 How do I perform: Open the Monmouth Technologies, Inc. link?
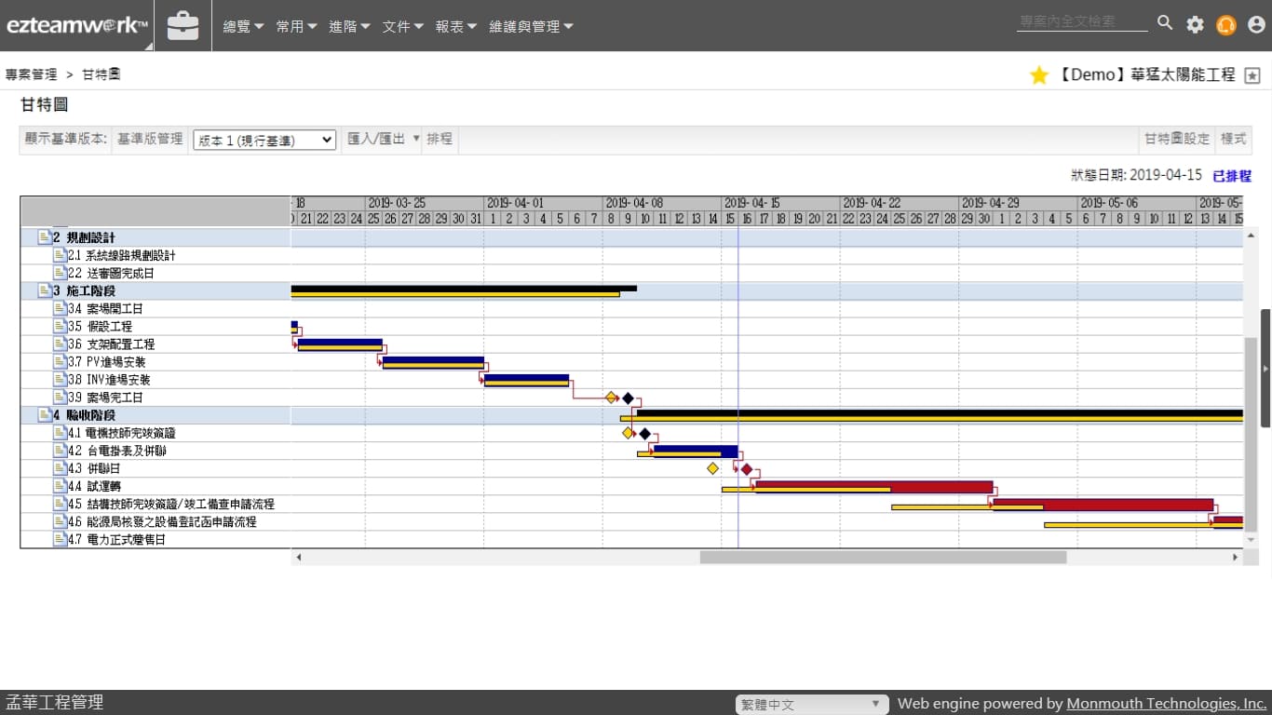pos(1166,704)
